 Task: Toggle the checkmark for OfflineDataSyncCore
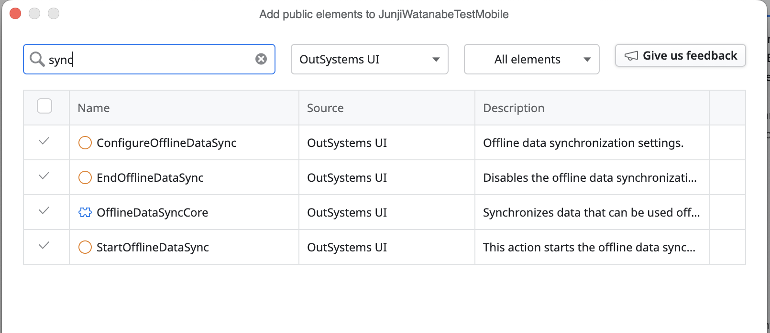(x=44, y=211)
